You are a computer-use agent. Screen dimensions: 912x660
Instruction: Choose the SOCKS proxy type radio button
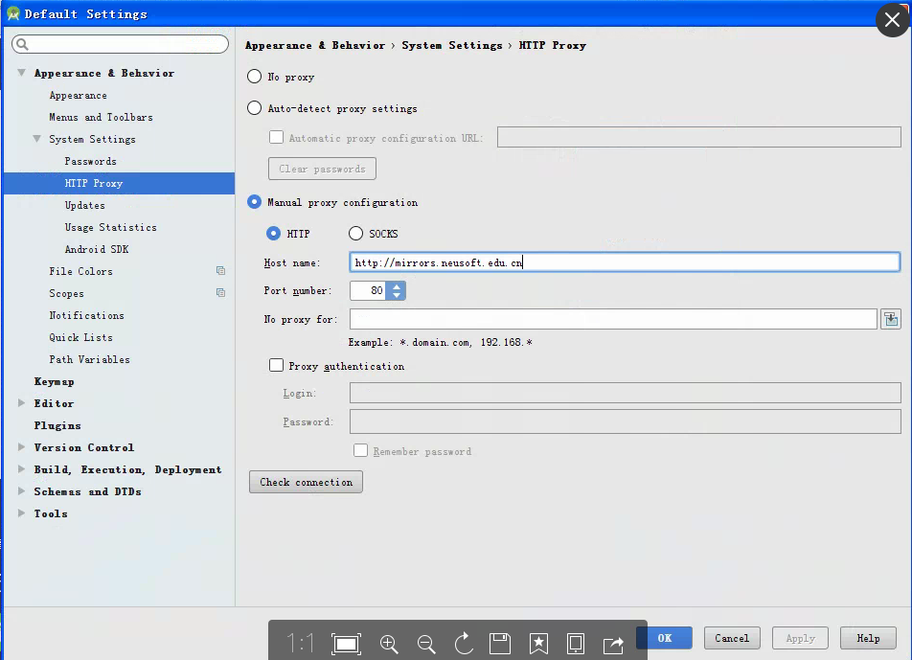coord(355,233)
